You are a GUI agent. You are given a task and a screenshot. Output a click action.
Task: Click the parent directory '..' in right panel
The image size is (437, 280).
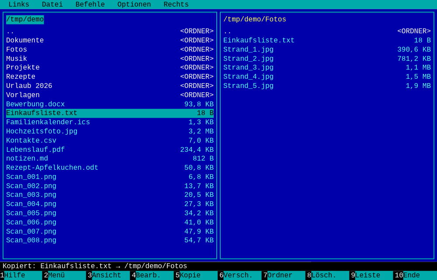tap(327, 31)
